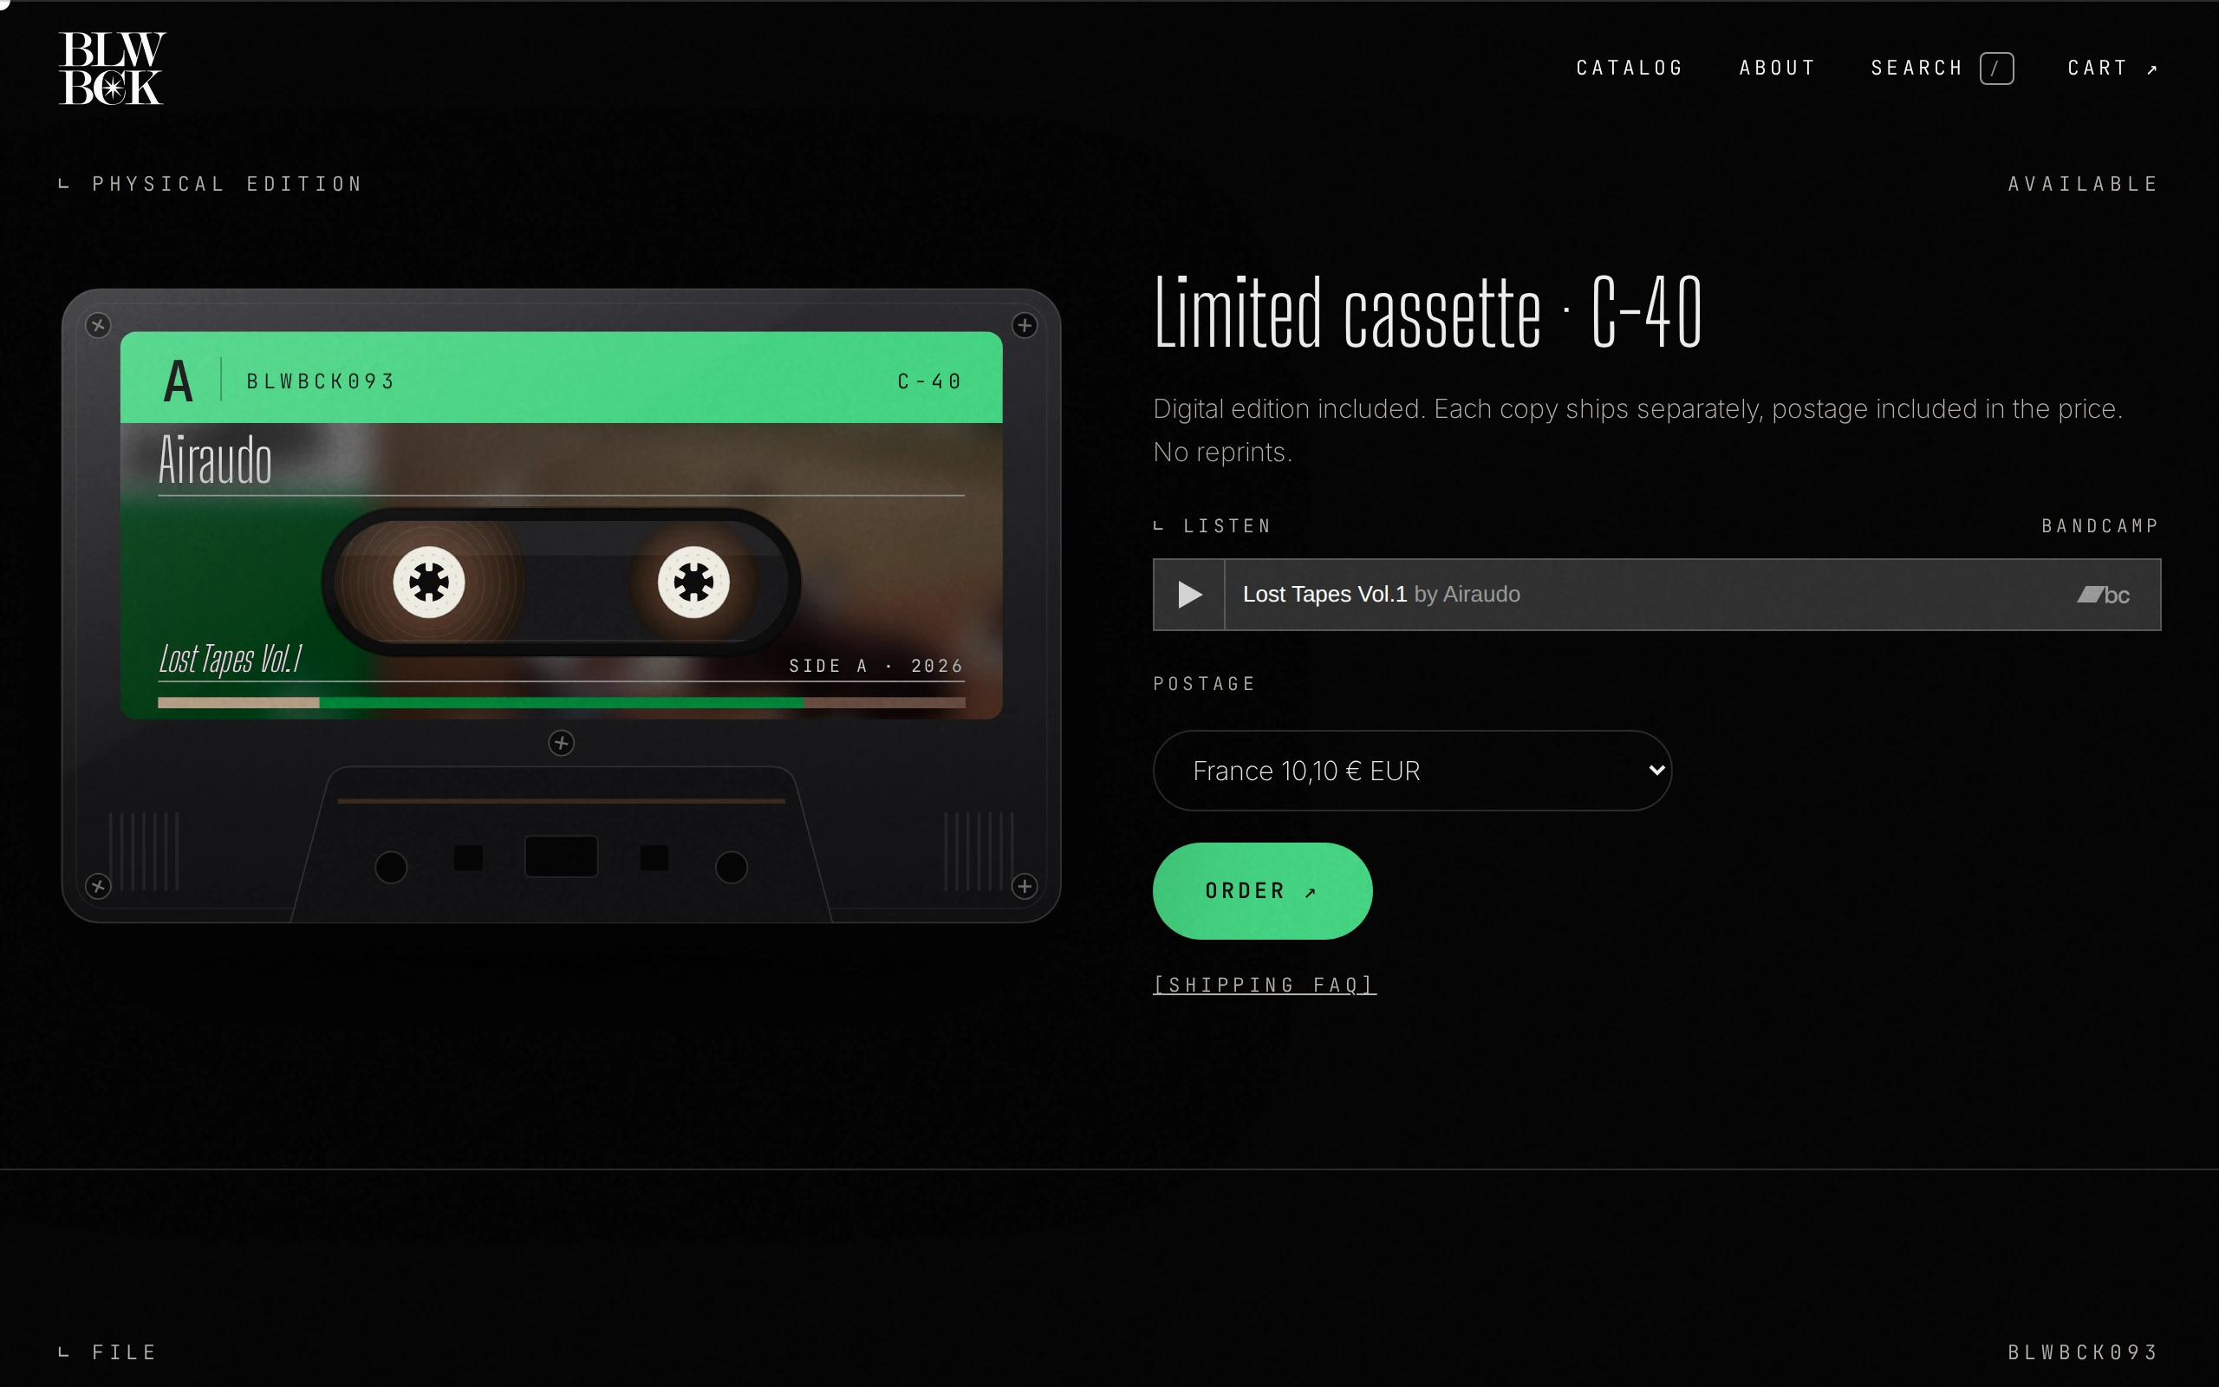
Task: Click the top-left cassette screw
Action: tap(98, 325)
